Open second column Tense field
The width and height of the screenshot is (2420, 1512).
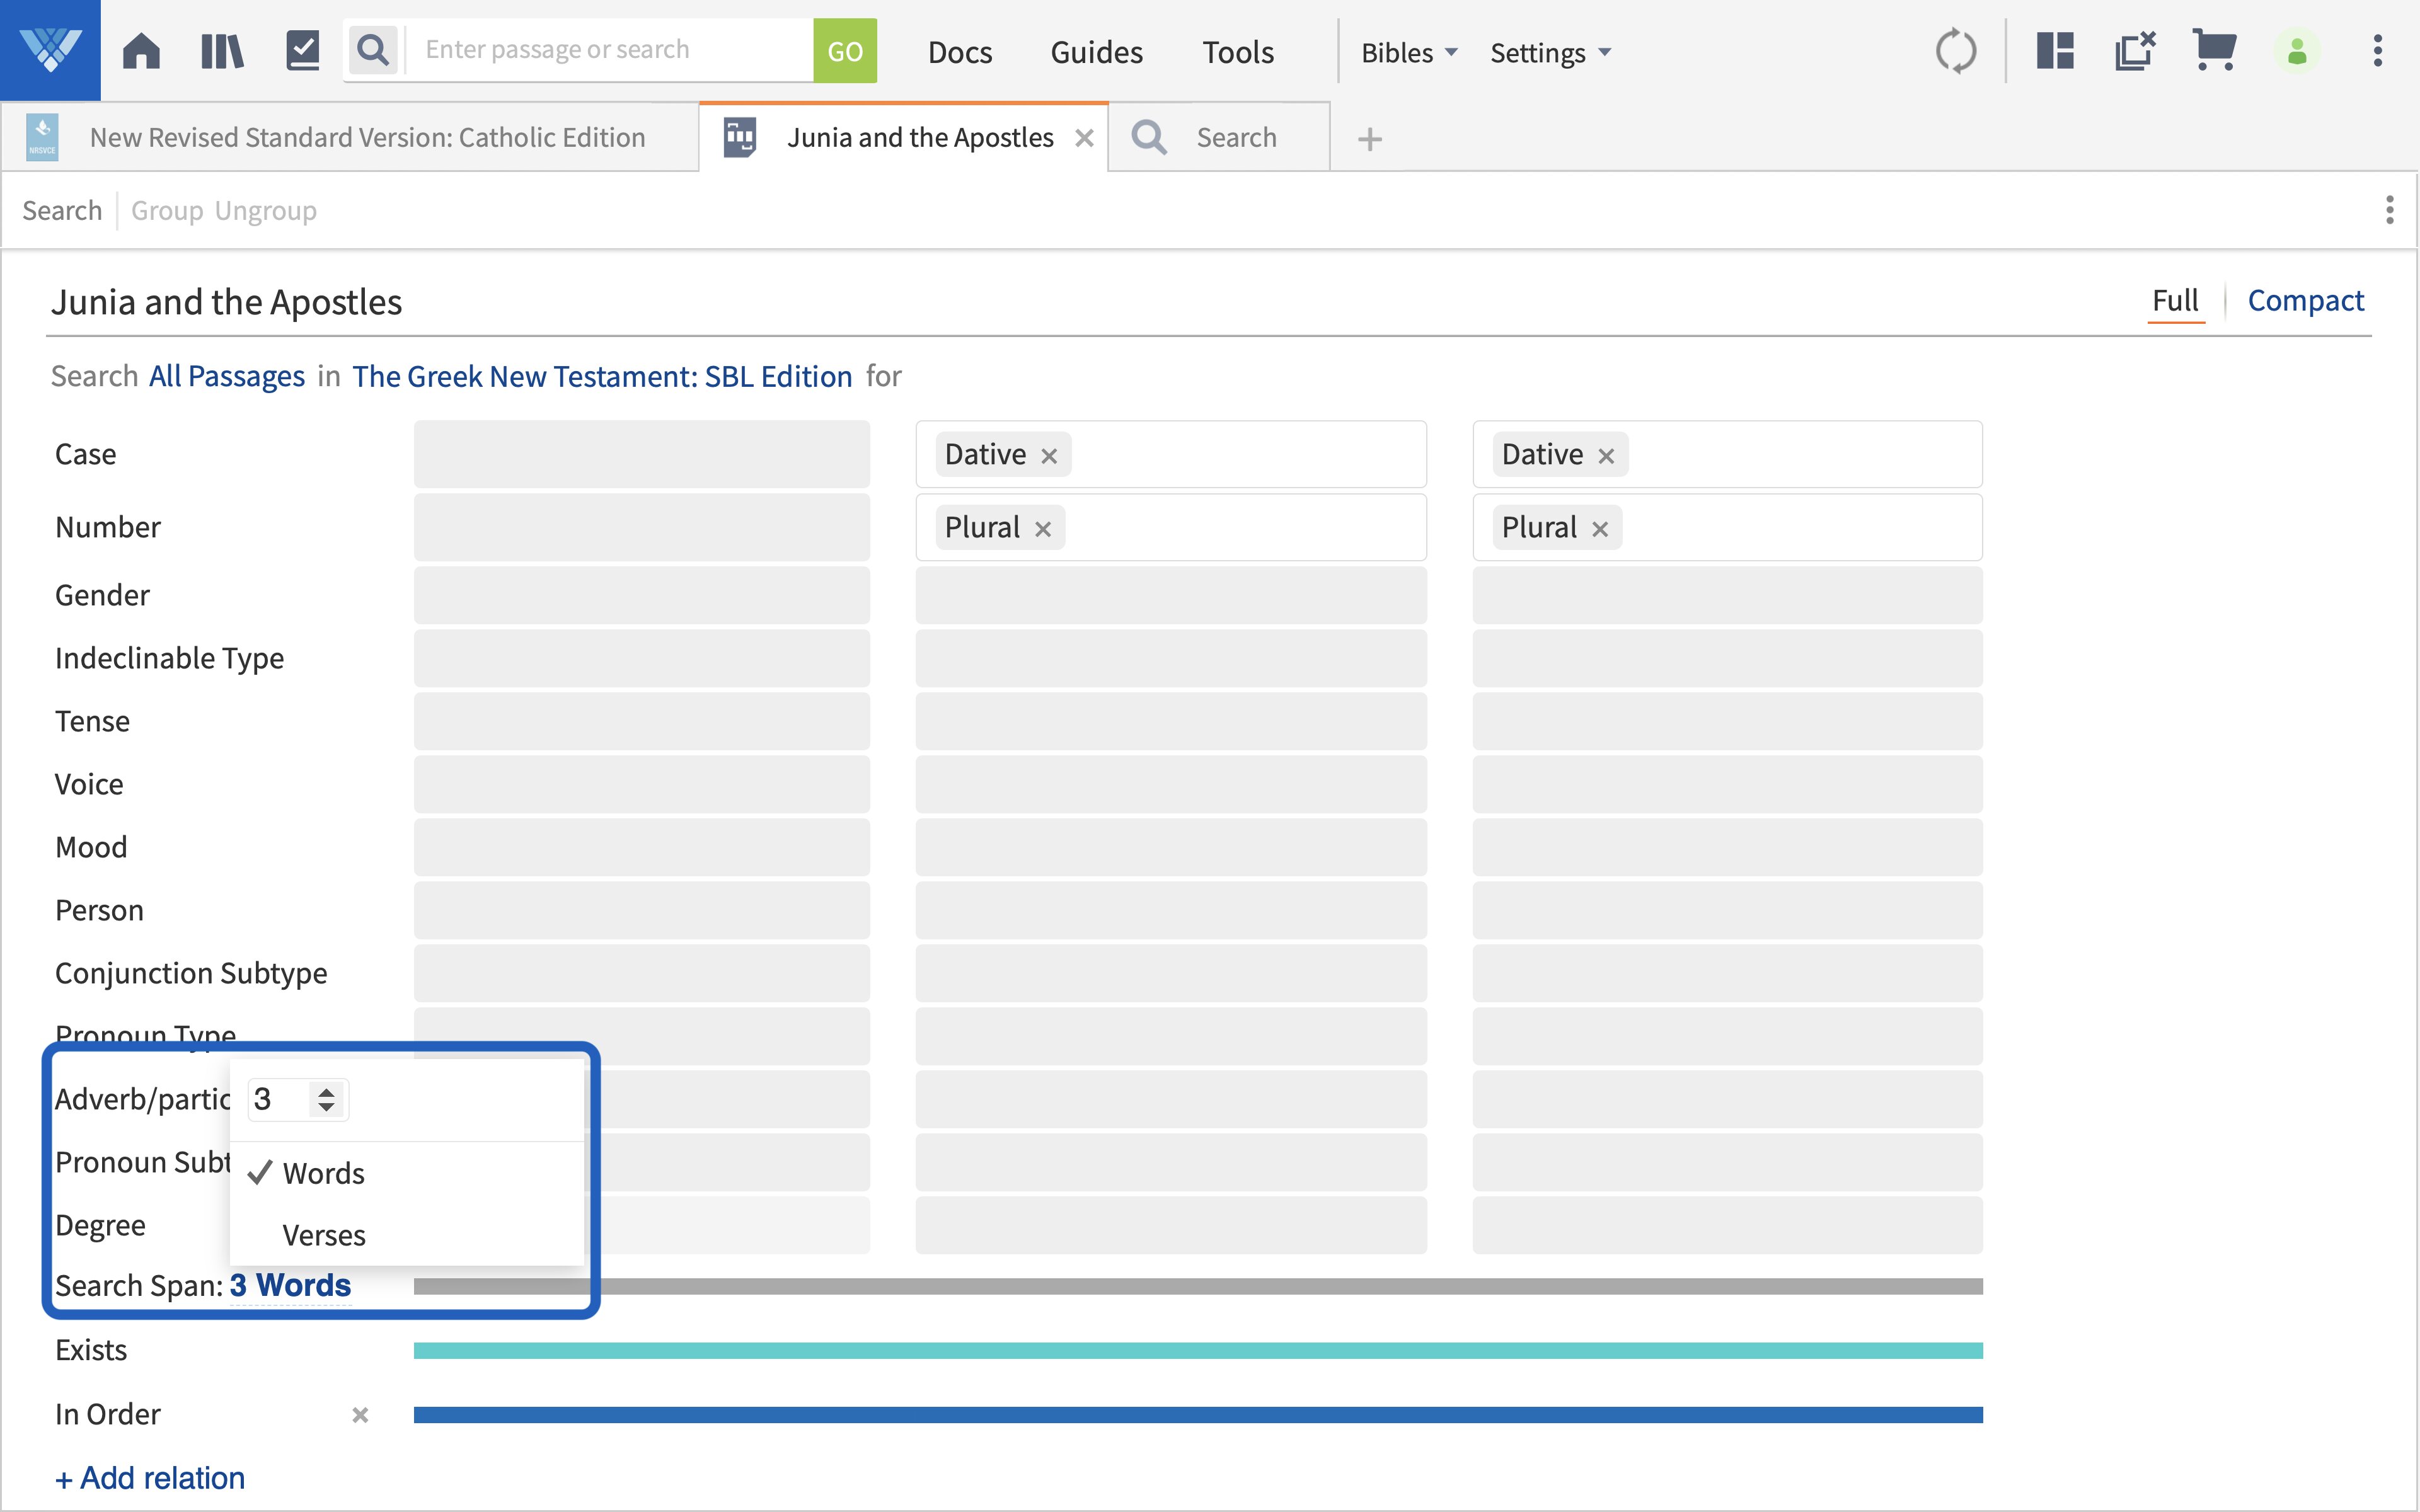[x=1171, y=721]
